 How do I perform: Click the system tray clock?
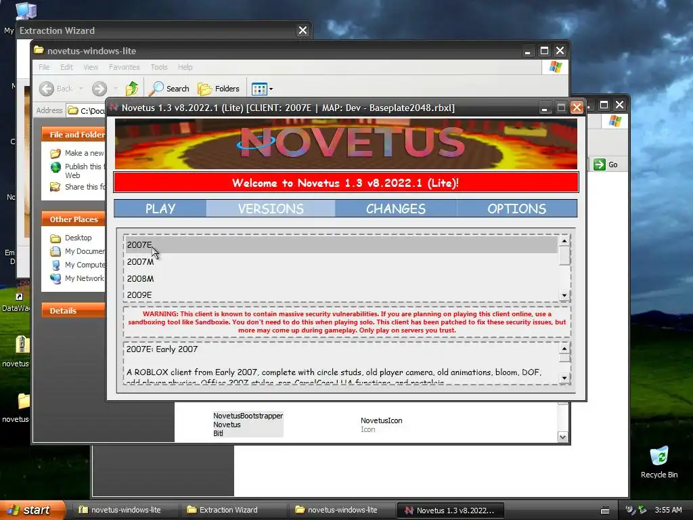click(x=668, y=511)
